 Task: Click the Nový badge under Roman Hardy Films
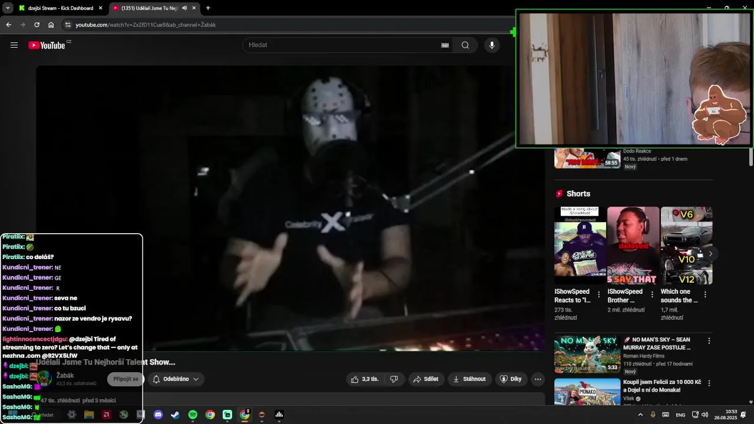coord(630,372)
